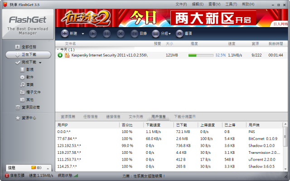290x181 pixels.
Task: Open the Group dropdown in toolbar
Action: [x=161, y=34]
